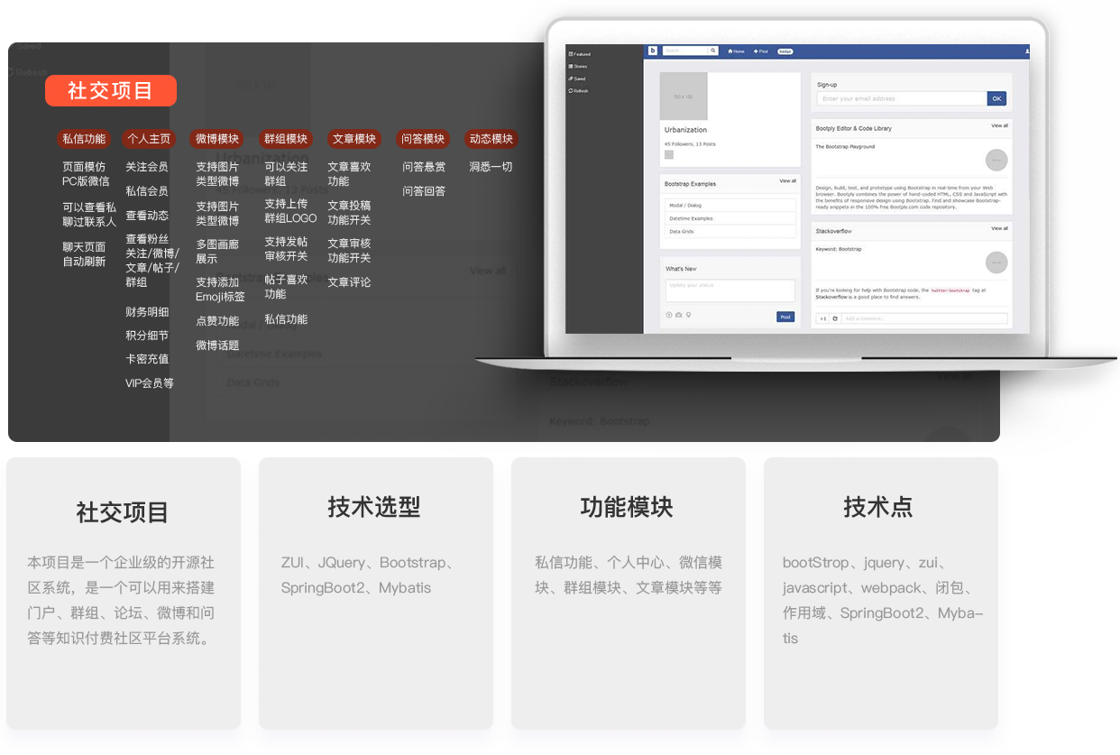Click the blue Post button in What's New
Image resolution: width=1120 pixels, height=755 pixels.
(785, 317)
